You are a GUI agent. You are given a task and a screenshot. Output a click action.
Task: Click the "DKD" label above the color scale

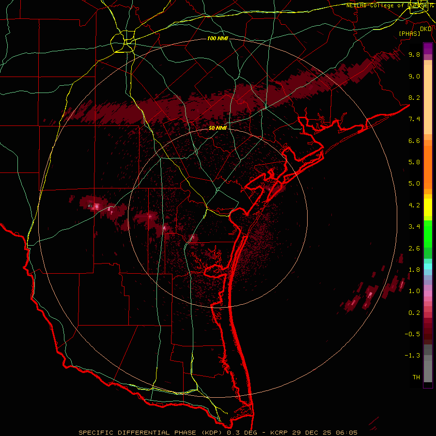click(x=426, y=29)
